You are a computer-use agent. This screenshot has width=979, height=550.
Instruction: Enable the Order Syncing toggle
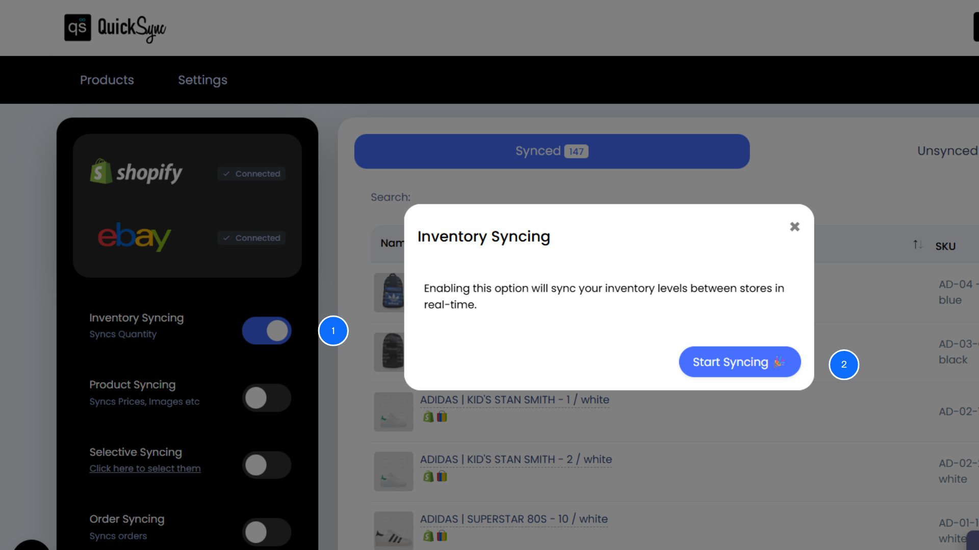pyautogui.click(x=267, y=532)
